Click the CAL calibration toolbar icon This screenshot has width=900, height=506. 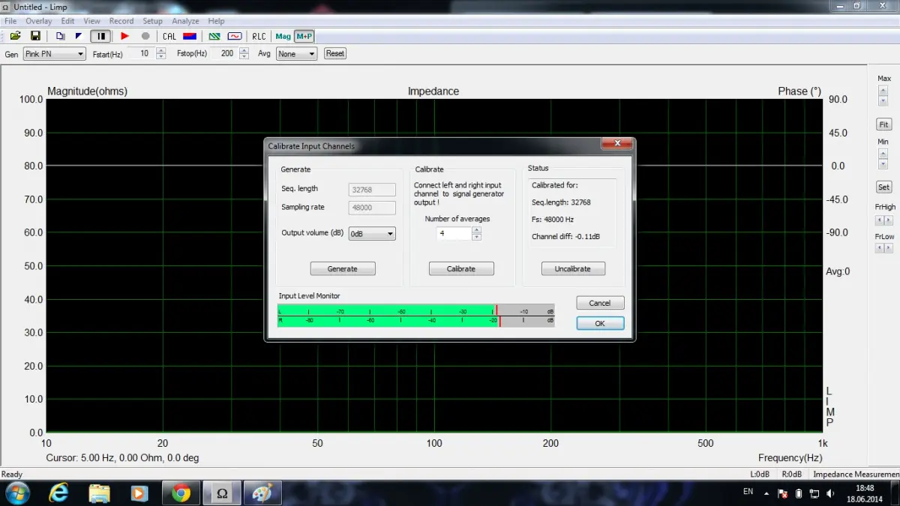click(x=169, y=36)
